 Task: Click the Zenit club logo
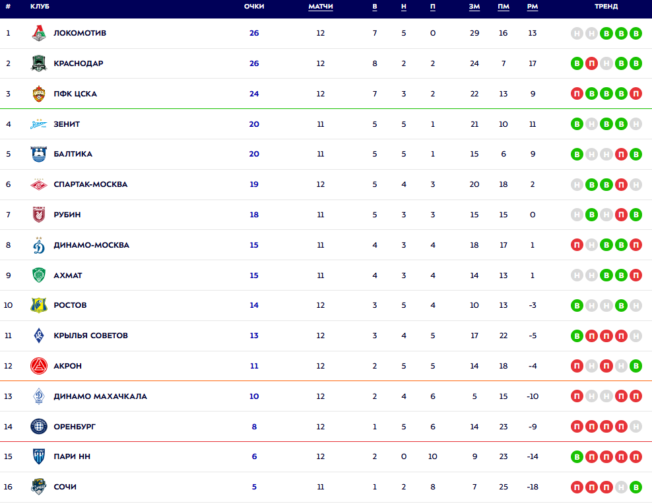pos(40,124)
